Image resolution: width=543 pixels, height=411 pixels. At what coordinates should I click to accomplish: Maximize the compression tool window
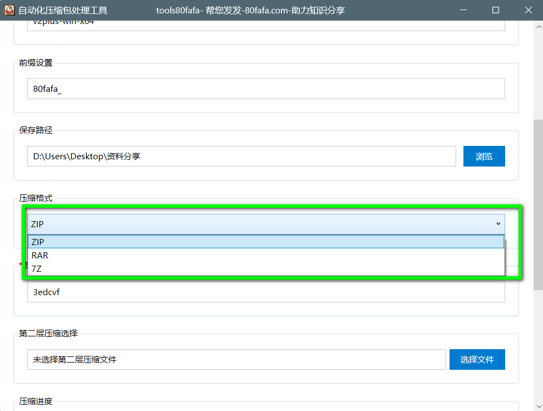[x=496, y=10]
